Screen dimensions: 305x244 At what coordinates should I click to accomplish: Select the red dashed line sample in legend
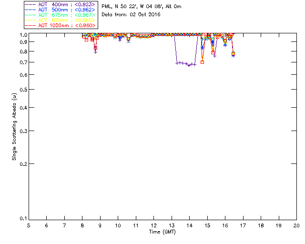30,25
